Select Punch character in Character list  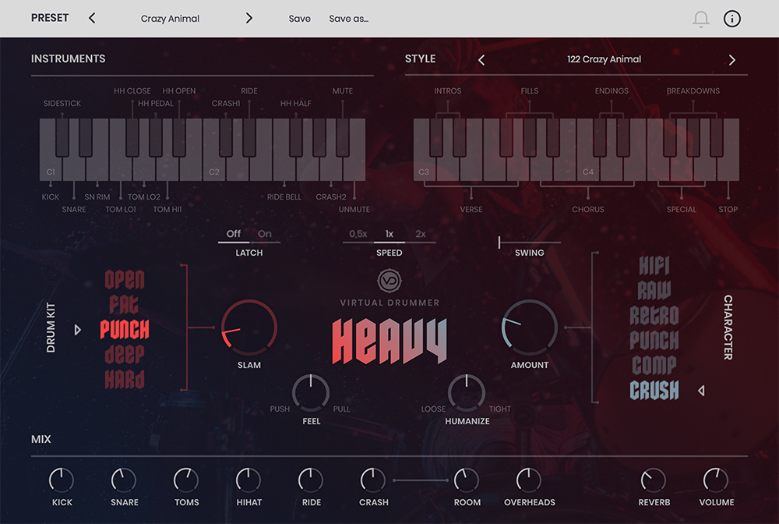(x=654, y=341)
